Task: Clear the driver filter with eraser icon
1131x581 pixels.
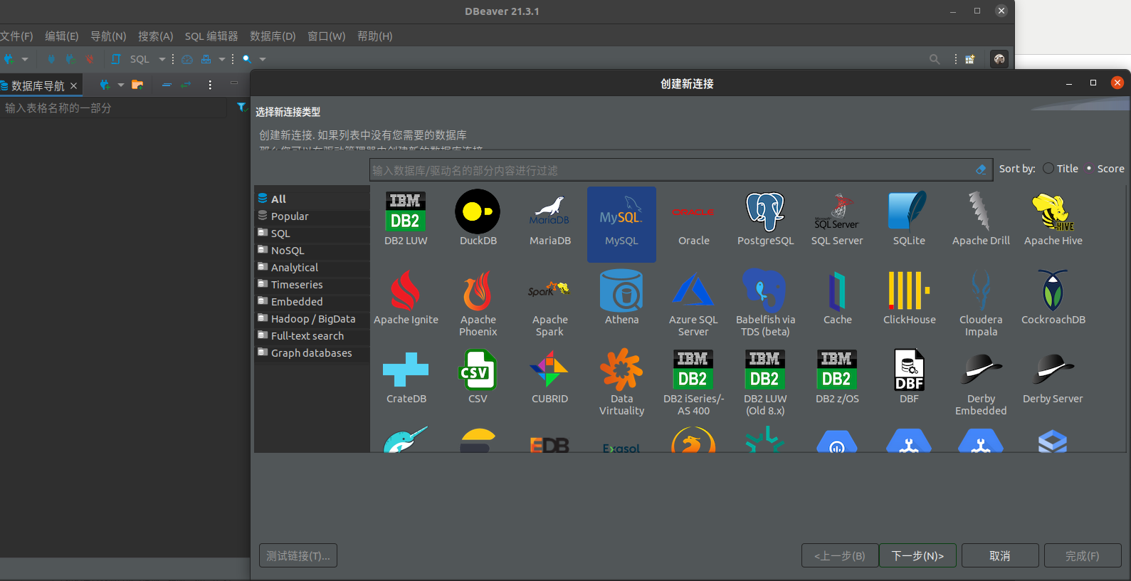Action: pos(981,169)
